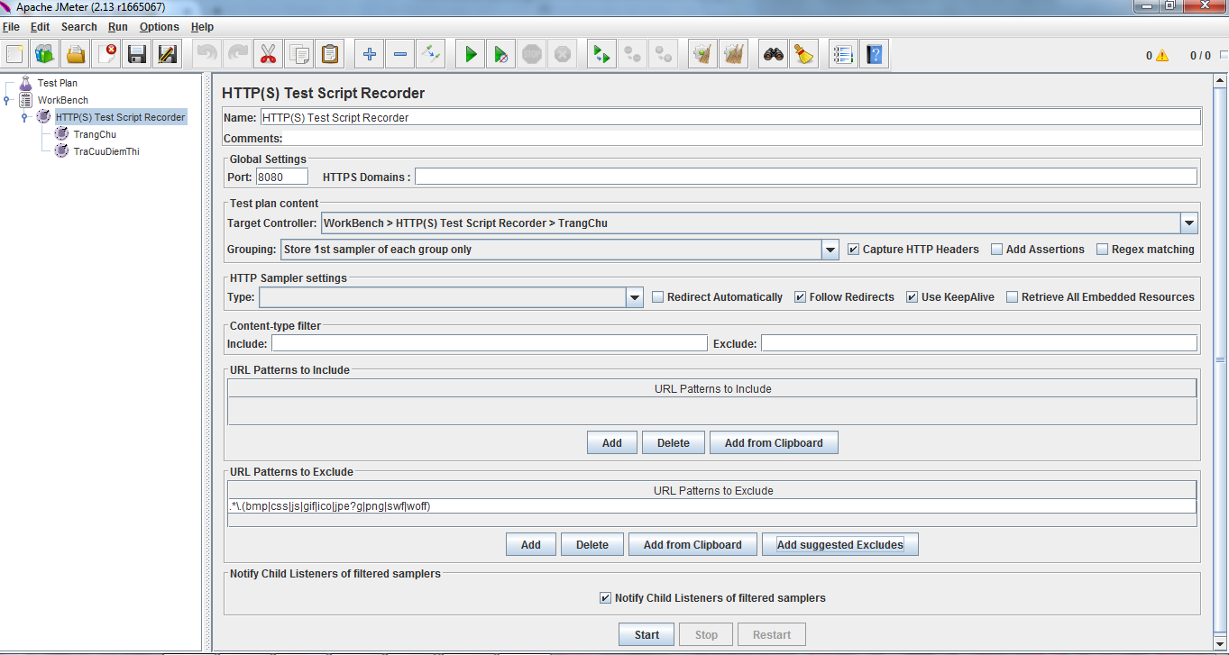Screen dimensions: 1229x655
Task: Open Search with the binoculars icon
Action: coord(773,54)
